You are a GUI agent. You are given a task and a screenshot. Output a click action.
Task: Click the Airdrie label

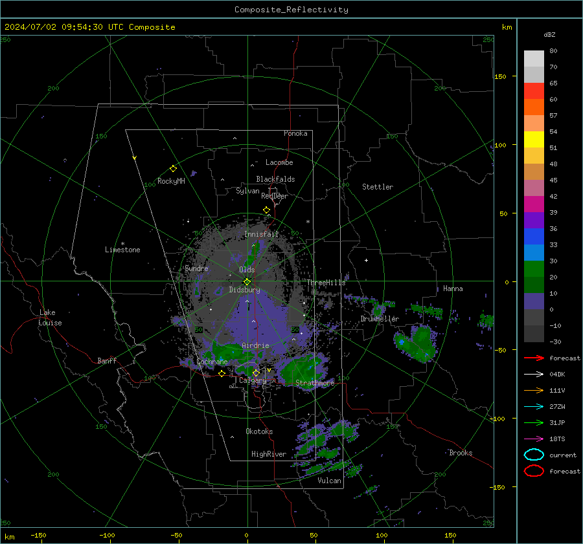click(255, 345)
